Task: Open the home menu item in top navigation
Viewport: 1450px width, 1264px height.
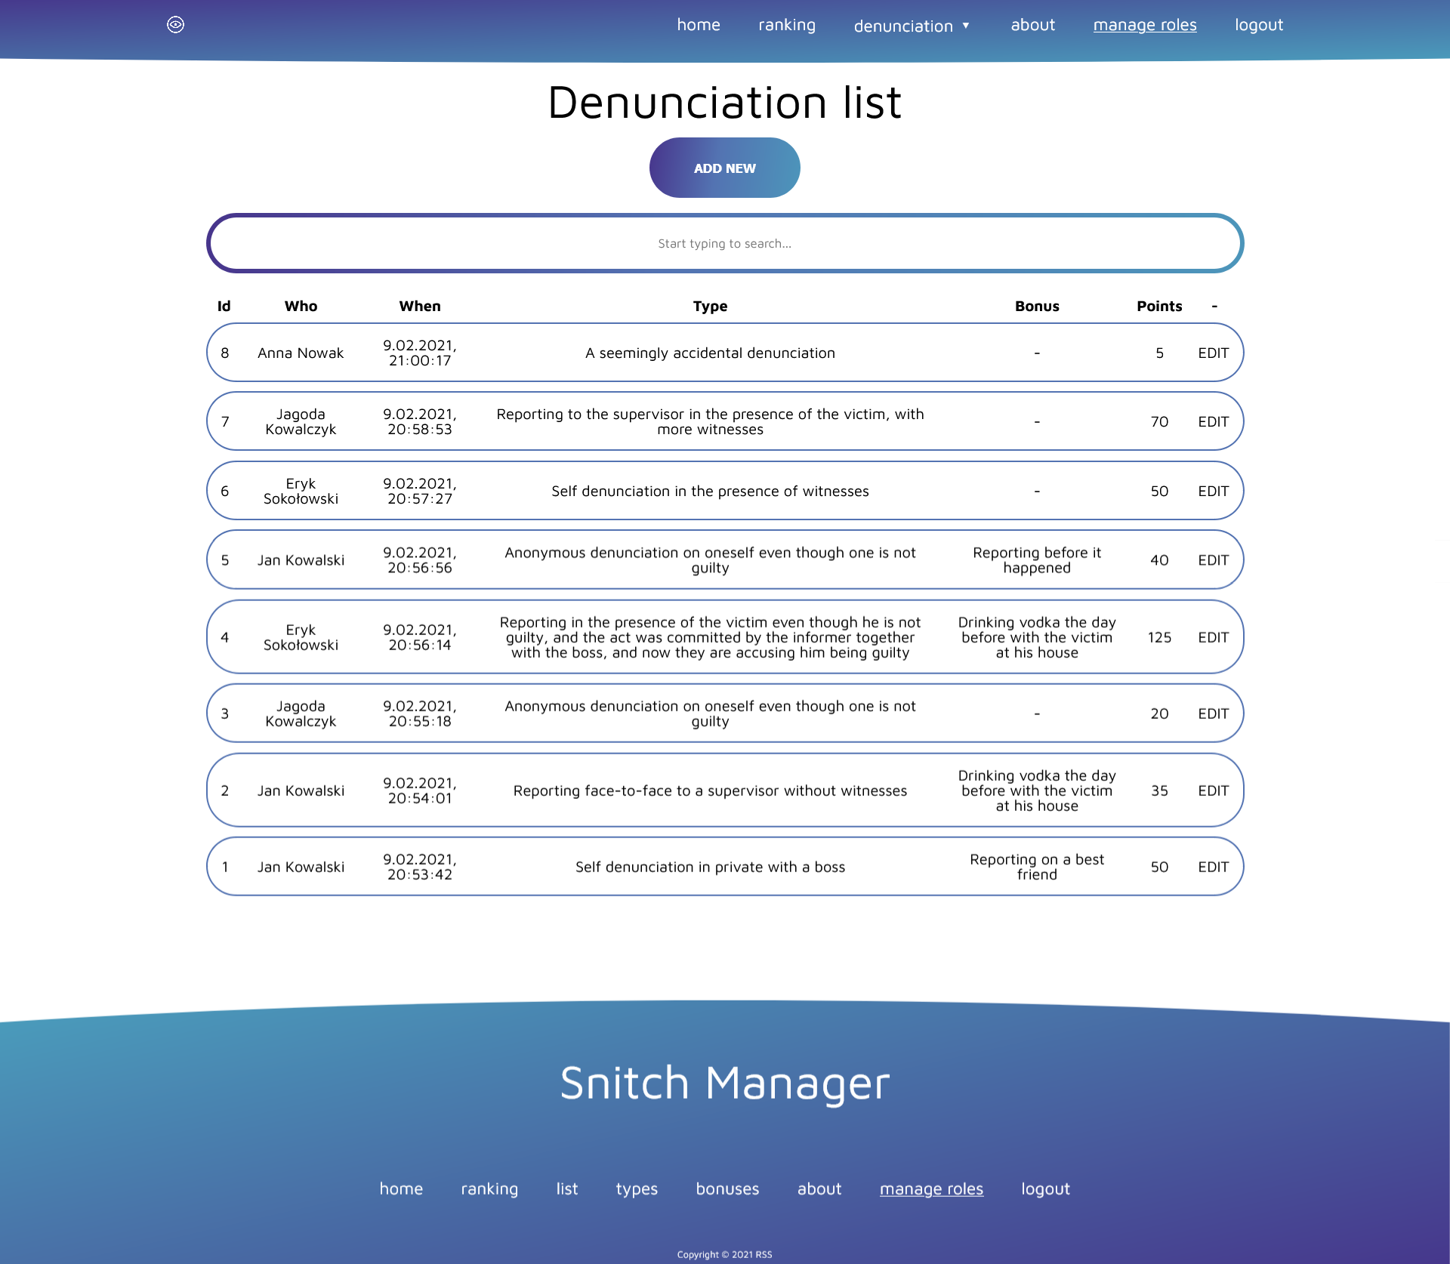Action: tap(698, 25)
